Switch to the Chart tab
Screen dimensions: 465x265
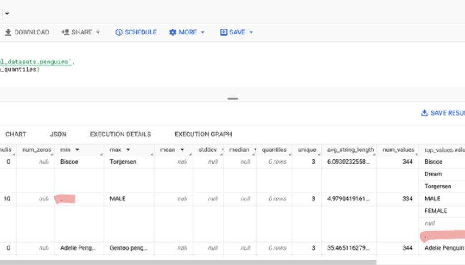coord(16,134)
